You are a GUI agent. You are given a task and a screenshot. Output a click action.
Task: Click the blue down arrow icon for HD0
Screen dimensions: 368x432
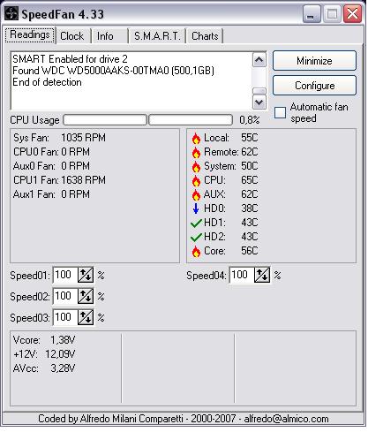pyautogui.click(x=196, y=208)
